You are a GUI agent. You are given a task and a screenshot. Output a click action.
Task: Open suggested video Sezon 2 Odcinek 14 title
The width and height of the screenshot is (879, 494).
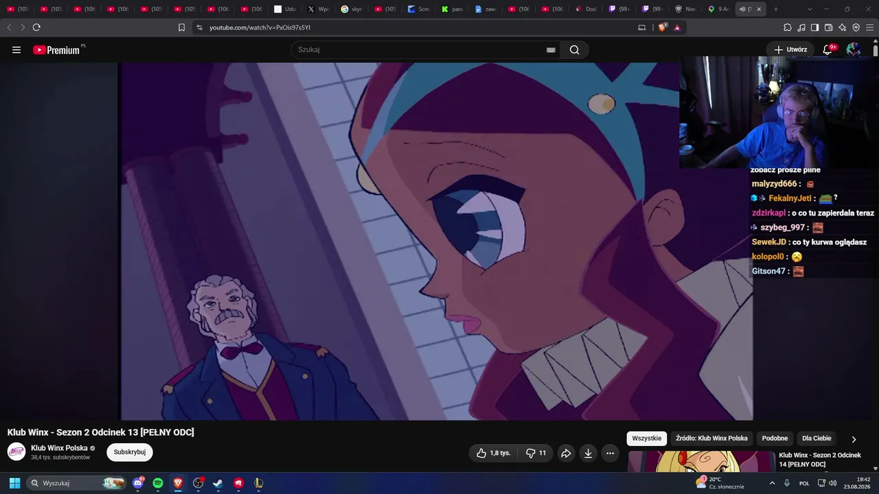coord(819,460)
